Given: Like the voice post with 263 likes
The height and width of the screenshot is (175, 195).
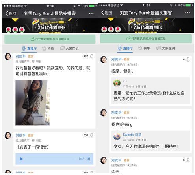Looking at the screenshot, I should (x=92, y=135).
